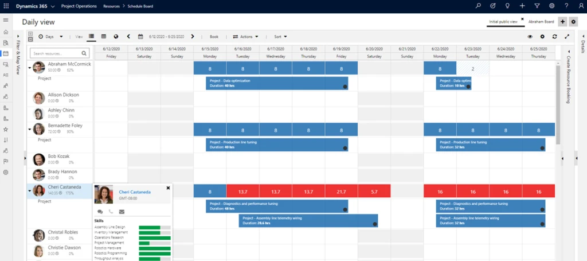Click the Schedule Board breadcrumb

point(140,6)
